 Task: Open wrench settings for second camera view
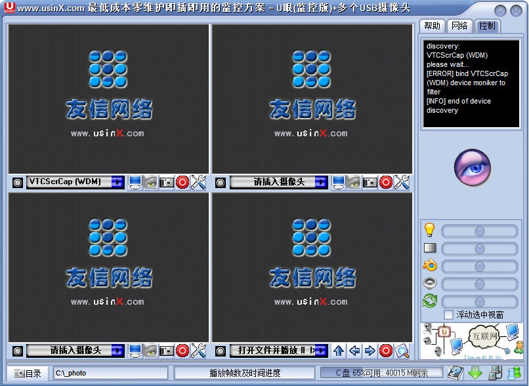pos(402,182)
